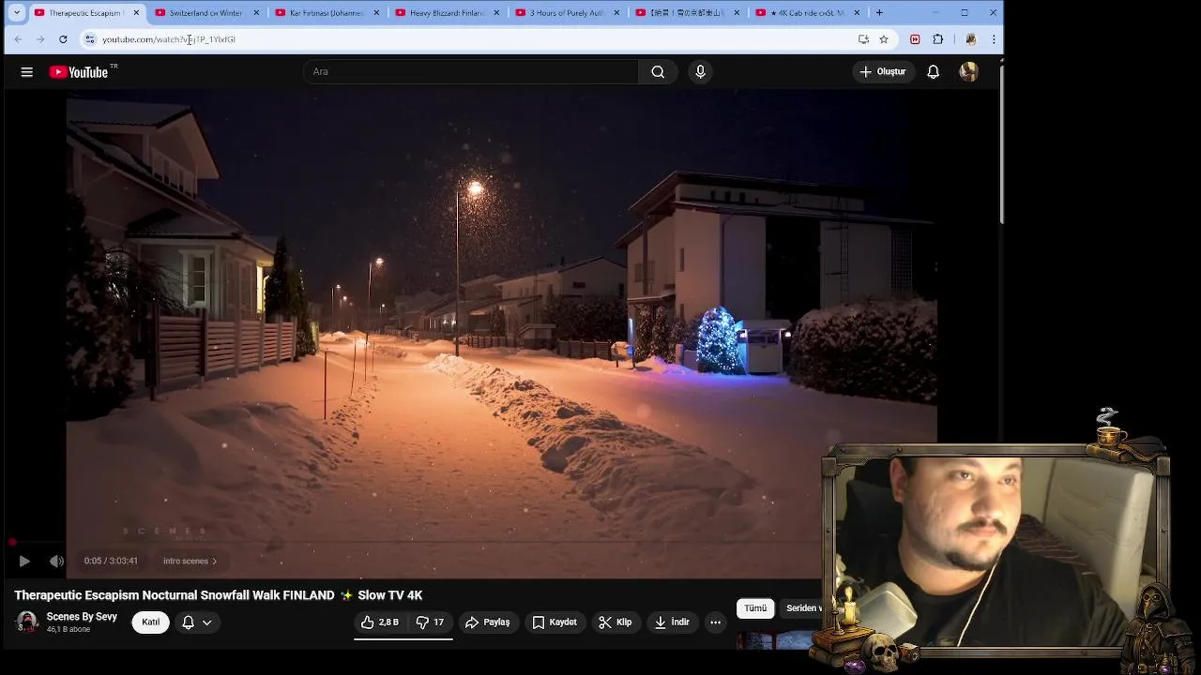Open the Scenes By Sevy channel name
The image size is (1201, 675).
[82, 617]
